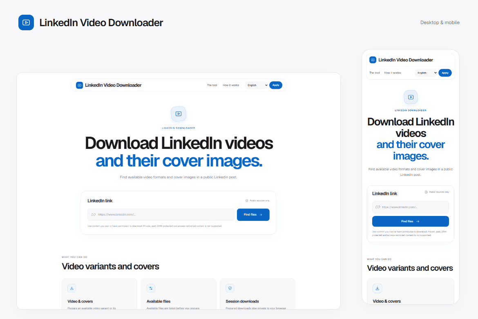Click desktop blue and their cover images headline
This screenshot has width=478, height=319.
[x=179, y=161]
